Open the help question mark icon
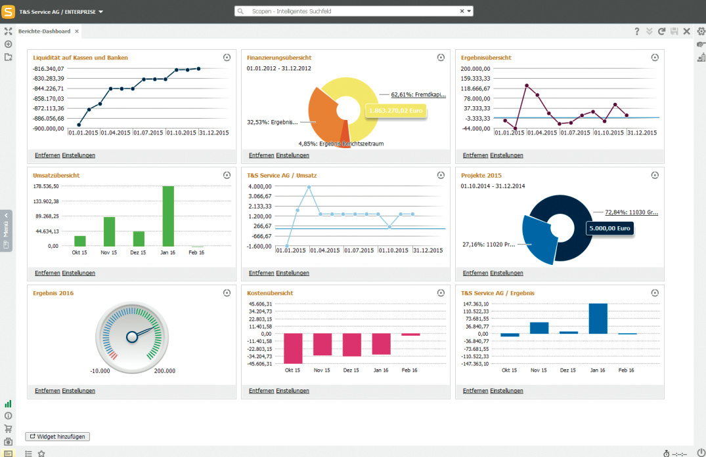 (636, 31)
